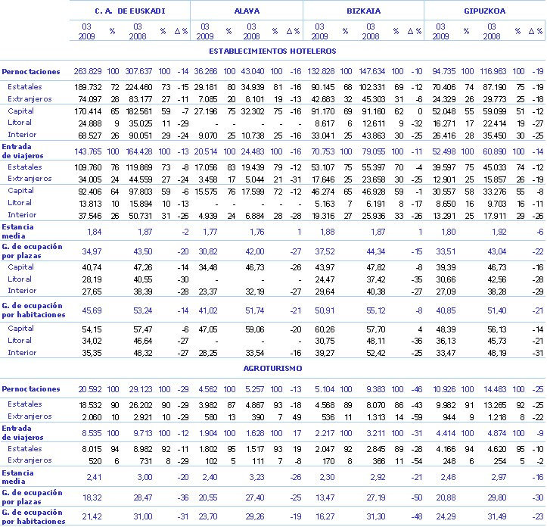547x527 pixels.
Task: Click the Agroturismo Gipuzkoa value 10.926
Action: tap(444, 389)
